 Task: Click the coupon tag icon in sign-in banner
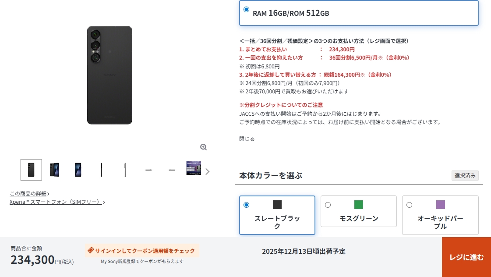tap(91, 250)
